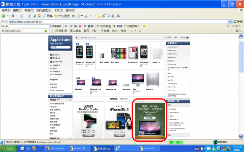Click the Refresh page icon
Viewport: 244px width, 152px height.
(x=34, y=16)
